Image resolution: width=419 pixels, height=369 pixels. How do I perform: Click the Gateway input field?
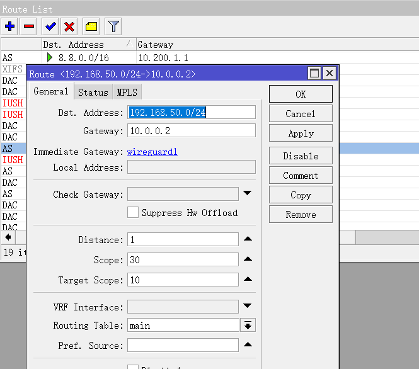click(192, 131)
